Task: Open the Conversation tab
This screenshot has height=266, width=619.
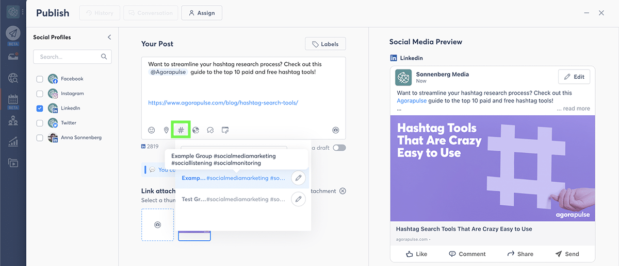Action: [x=152, y=13]
